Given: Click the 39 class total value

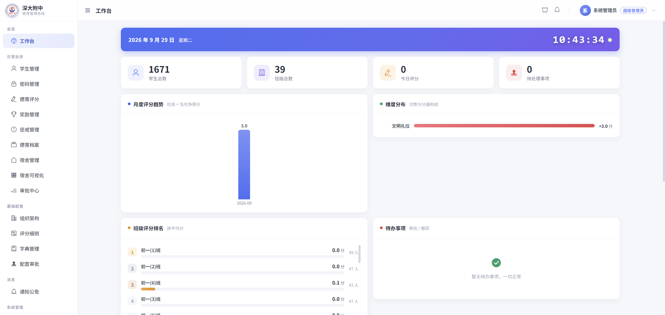Looking at the screenshot, I should click(x=280, y=70).
